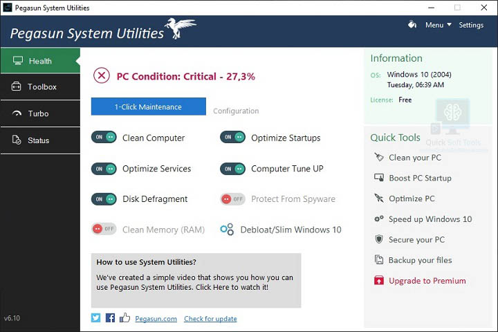Open the Menu dropdown arrow
This screenshot has height=332, width=498.
pos(449,24)
